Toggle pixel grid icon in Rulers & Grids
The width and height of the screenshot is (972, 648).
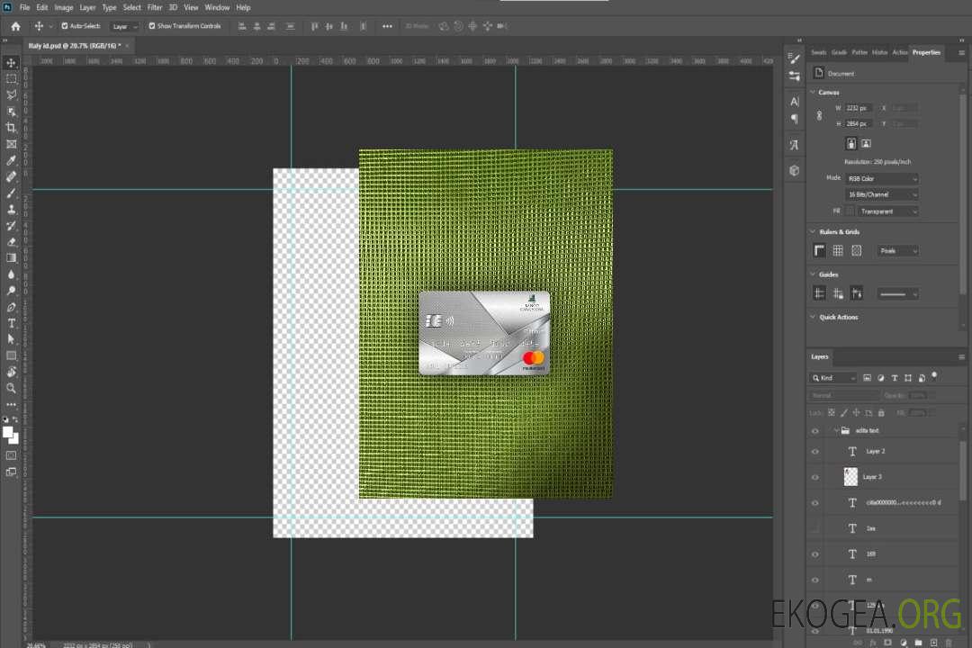(x=856, y=250)
